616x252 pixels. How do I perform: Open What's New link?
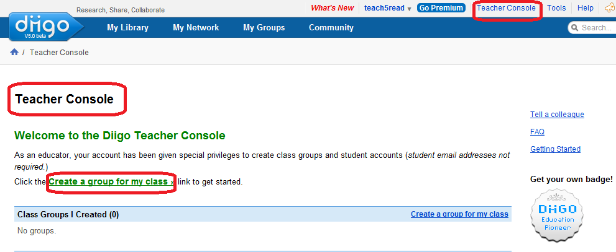tap(332, 8)
